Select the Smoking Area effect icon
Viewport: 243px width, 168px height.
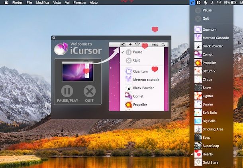tap(198, 129)
